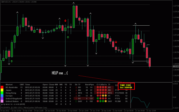Select the red down arrow near 20 Jun 21:00
The height and width of the screenshot is (112, 179).
116,42
